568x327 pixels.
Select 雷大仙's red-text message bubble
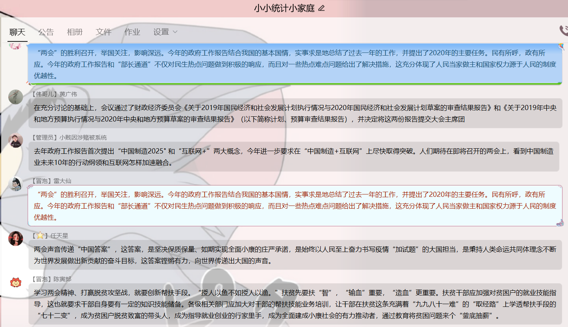click(295, 206)
